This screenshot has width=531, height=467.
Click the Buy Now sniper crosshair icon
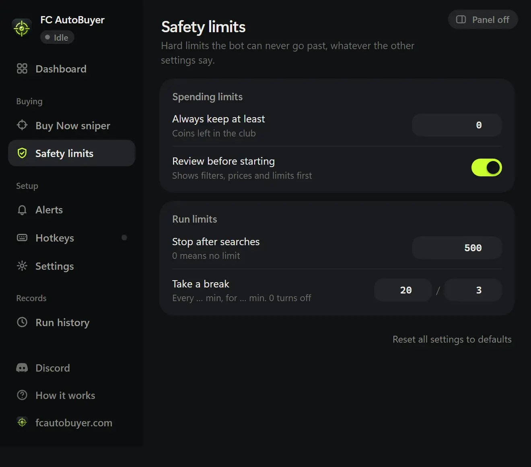point(22,125)
